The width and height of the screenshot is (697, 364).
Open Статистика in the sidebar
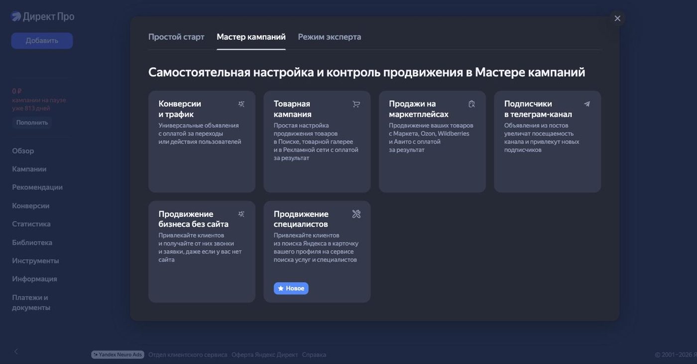(31, 224)
